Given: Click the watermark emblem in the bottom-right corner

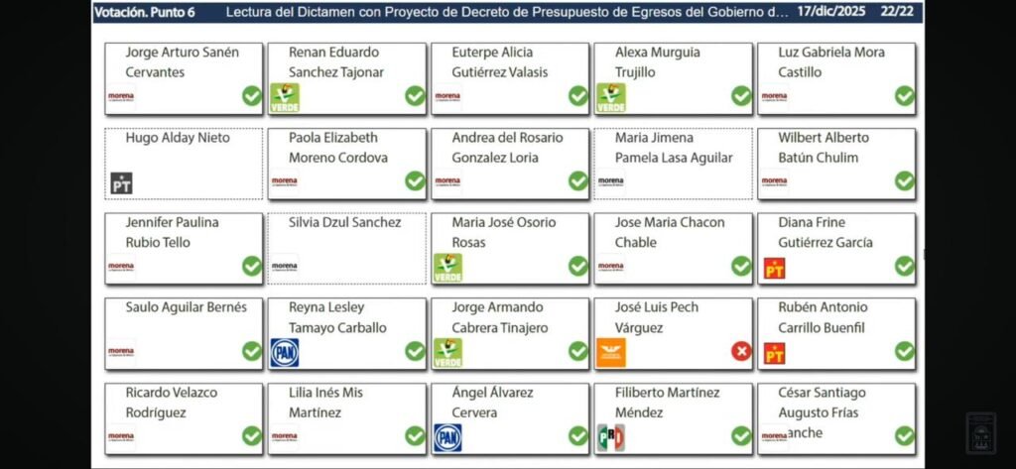Looking at the screenshot, I should tap(980, 433).
